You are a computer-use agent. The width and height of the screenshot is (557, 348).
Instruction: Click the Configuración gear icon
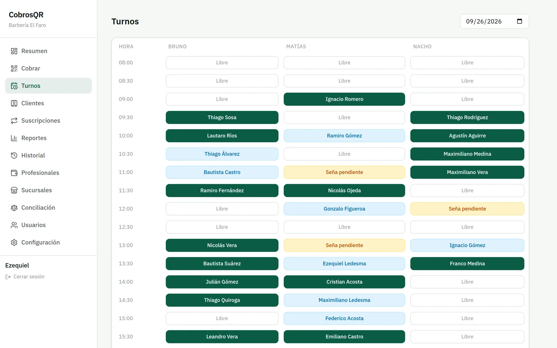pos(14,243)
